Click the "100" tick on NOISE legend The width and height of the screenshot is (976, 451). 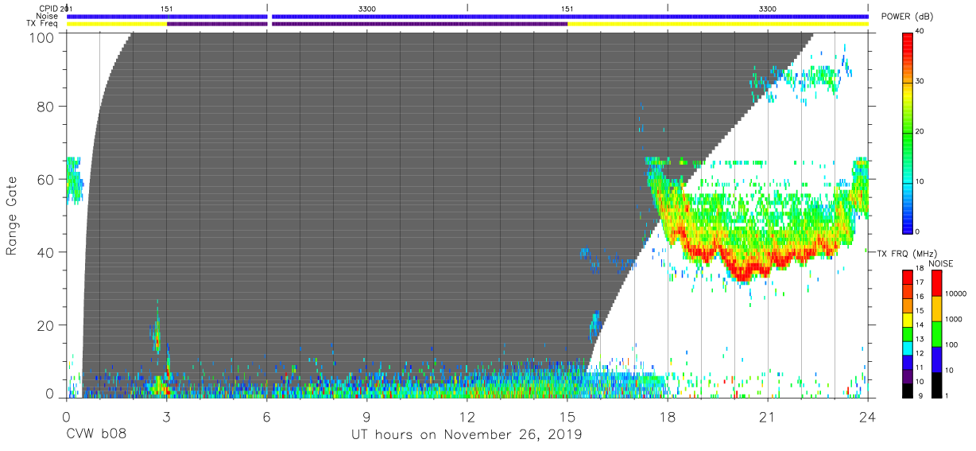click(951, 345)
